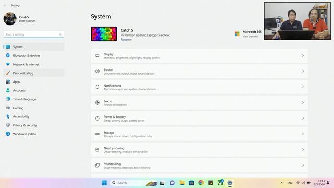Viewport: 334px width, 188px height.
Task: Expand the Display row chevron
Action: coord(303,56)
